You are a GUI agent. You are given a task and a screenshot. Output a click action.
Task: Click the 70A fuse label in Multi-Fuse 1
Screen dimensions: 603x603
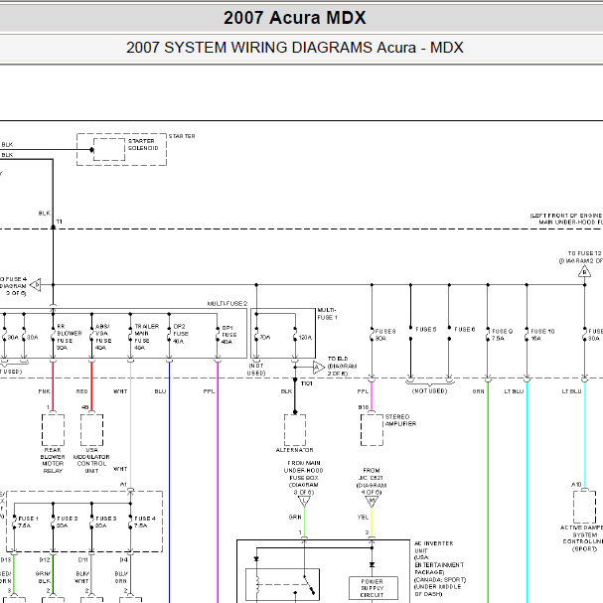[265, 338]
